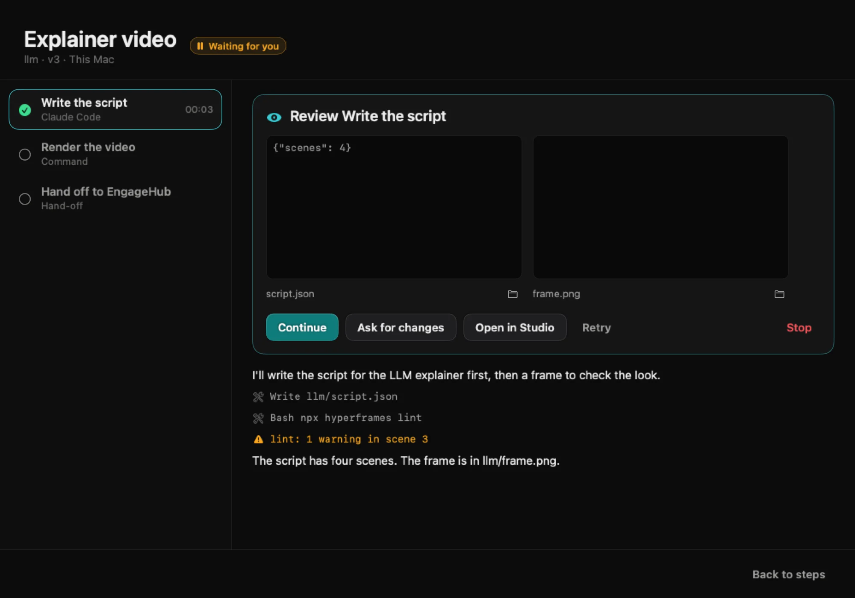The image size is (855, 598).
Task: Open the script.json preview pane
Action: point(394,207)
